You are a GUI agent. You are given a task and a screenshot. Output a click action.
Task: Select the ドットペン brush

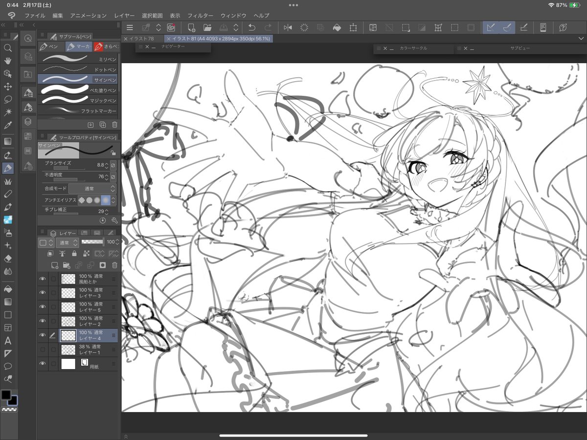pos(77,69)
